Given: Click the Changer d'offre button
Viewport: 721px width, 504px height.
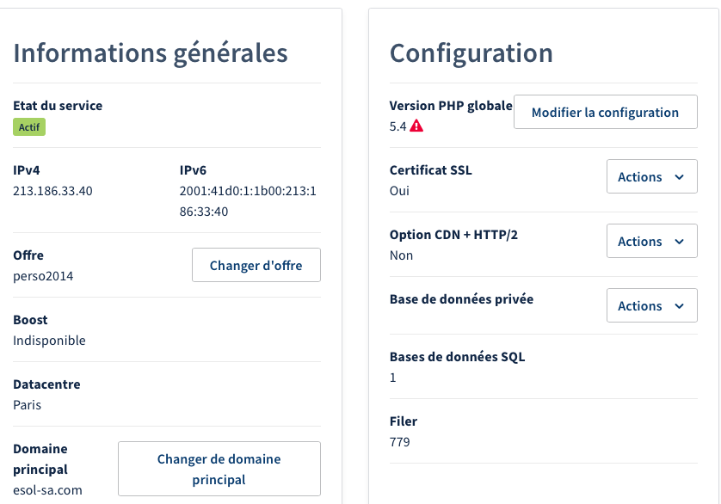Looking at the screenshot, I should tap(256, 266).
